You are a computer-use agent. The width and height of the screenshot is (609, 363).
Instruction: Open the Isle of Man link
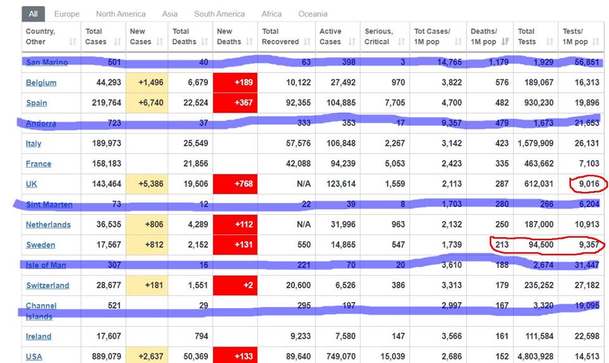(x=46, y=265)
